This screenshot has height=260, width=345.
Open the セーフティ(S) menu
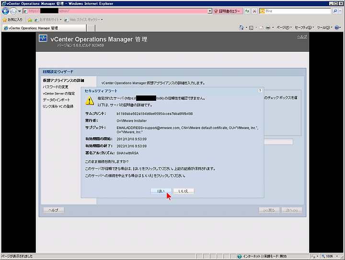[x=304, y=27]
